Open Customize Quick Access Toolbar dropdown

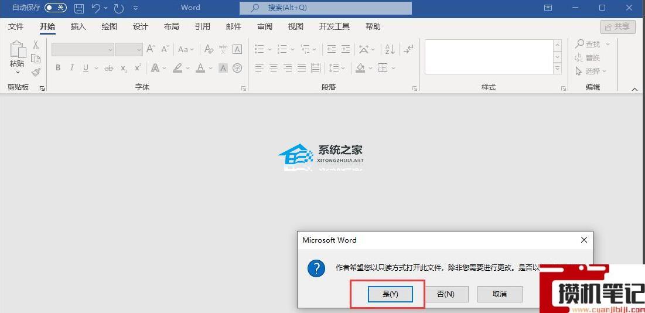pyautogui.click(x=135, y=8)
